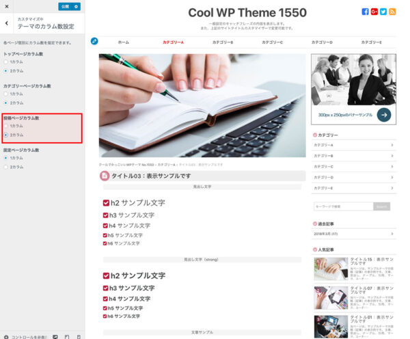This screenshot has height=339, width=410.
Task: Click the back arrow in customizer header
Action: tap(6, 23)
